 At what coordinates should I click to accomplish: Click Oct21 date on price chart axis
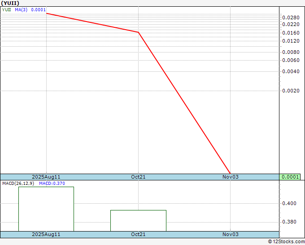[138, 177]
